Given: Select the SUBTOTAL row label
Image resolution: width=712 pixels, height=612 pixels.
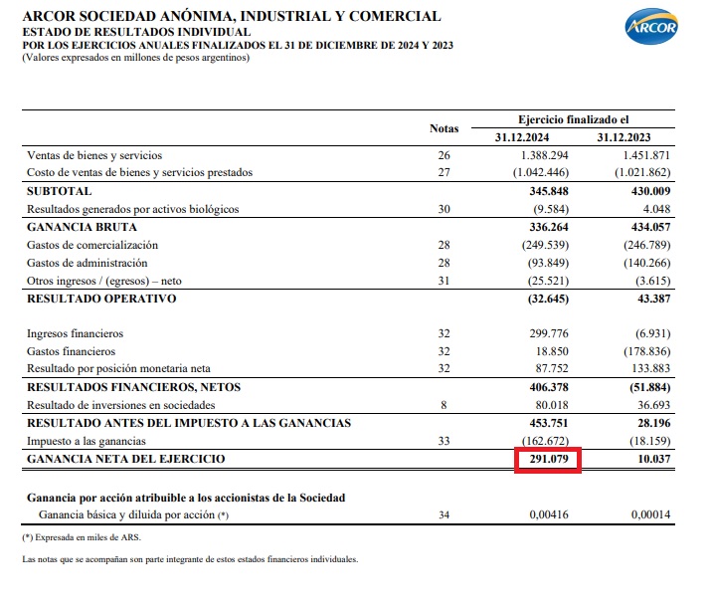Looking at the screenshot, I should pos(59,191).
